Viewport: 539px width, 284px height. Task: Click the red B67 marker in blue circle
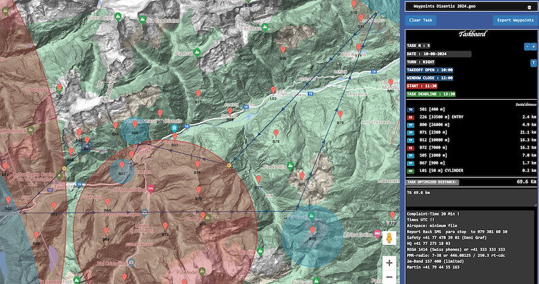pos(122,165)
